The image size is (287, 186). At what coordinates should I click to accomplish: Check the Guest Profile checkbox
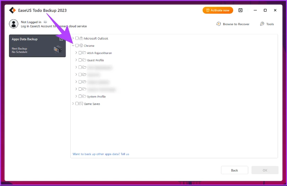tap(80, 60)
